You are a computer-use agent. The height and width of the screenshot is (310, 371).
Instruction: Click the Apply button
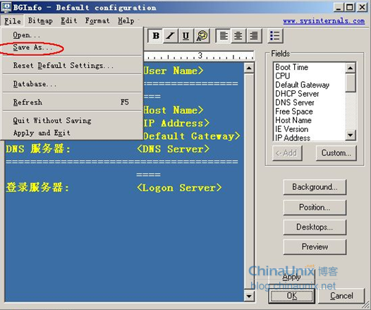pyautogui.click(x=291, y=277)
